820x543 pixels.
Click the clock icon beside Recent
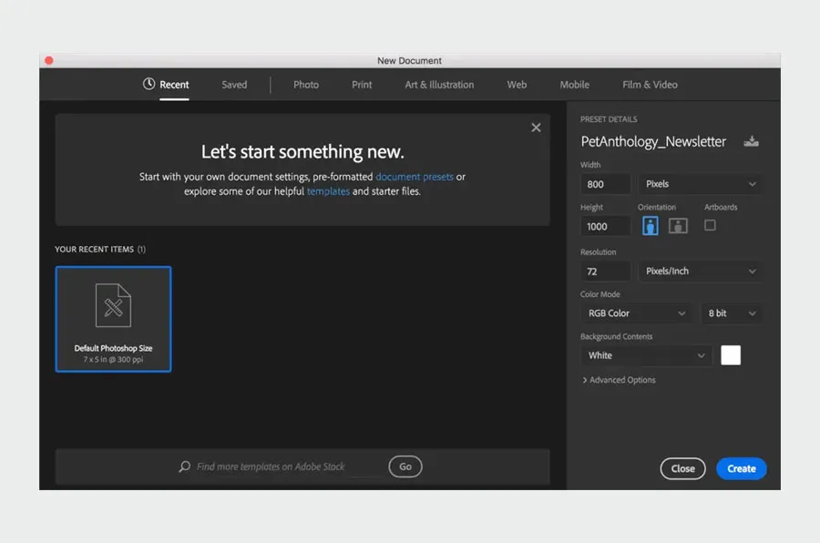149,84
